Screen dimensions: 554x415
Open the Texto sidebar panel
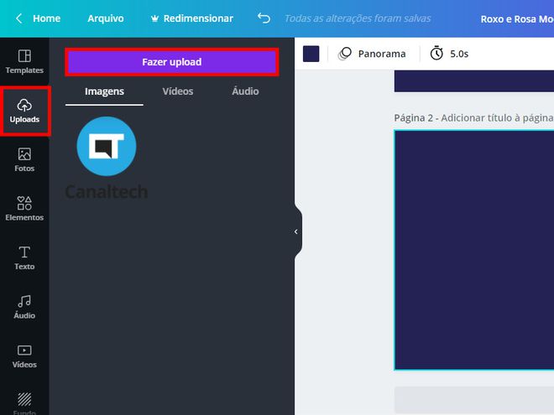pyautogui.click(x=24, y=258)
